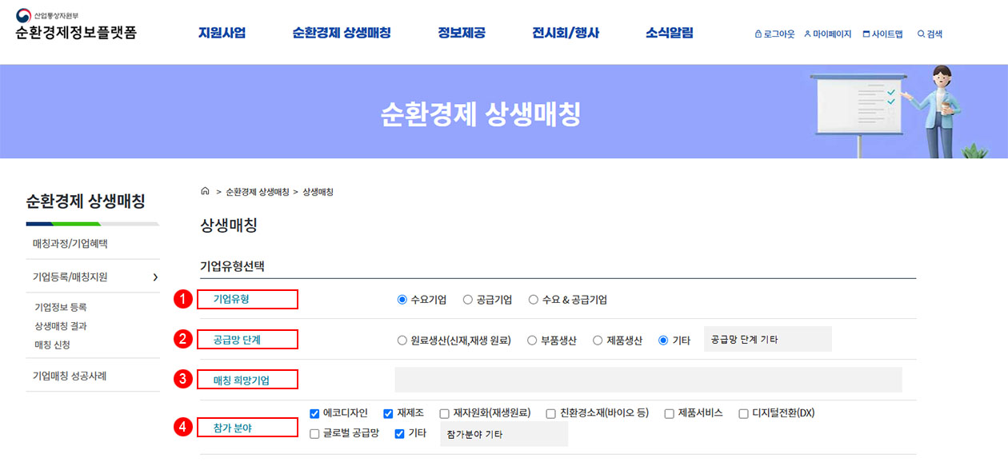Screen dimensions: 1008x474
Task: Click the 순환경제정보플랫폼 logo
Action: coord(75,27)
